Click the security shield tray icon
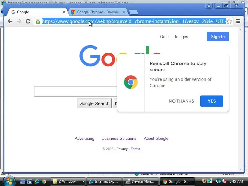 (x=204, y=181)
